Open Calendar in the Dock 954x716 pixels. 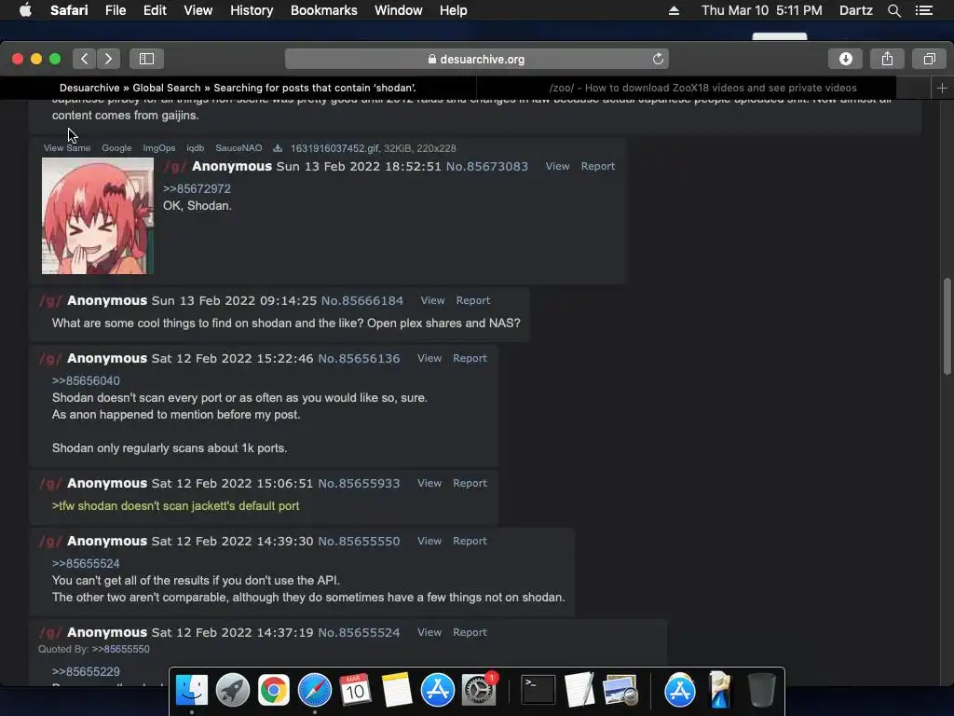[355, 690]
